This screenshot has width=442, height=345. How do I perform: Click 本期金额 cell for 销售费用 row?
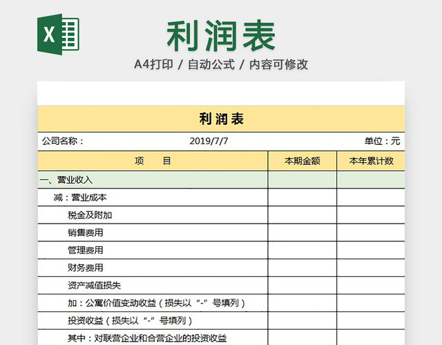click(x=302, y=233)
